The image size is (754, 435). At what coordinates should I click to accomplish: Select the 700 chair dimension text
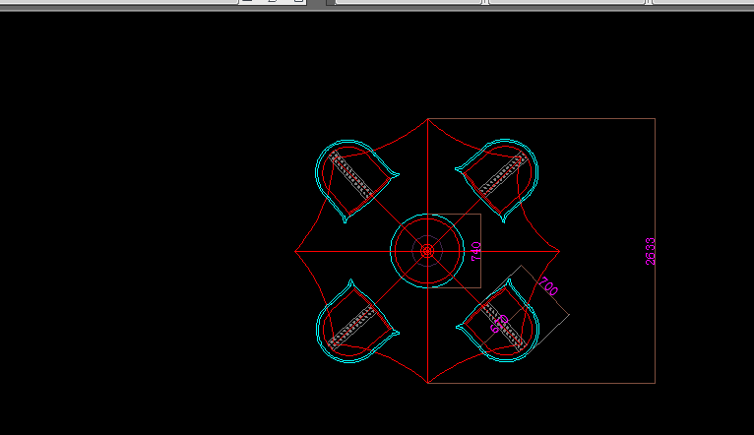point(547,287)
